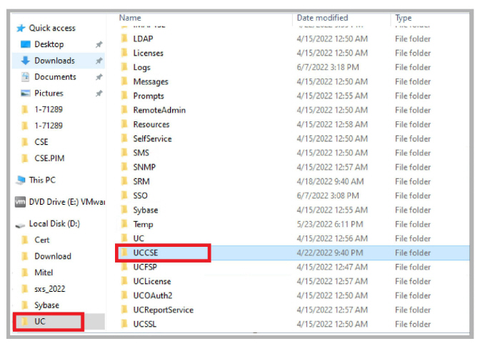Select the Local Disk (D:) drive icon

coord(21,225)
